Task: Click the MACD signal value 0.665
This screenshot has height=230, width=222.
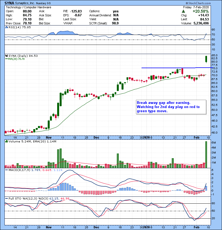Action: [47, 170]
